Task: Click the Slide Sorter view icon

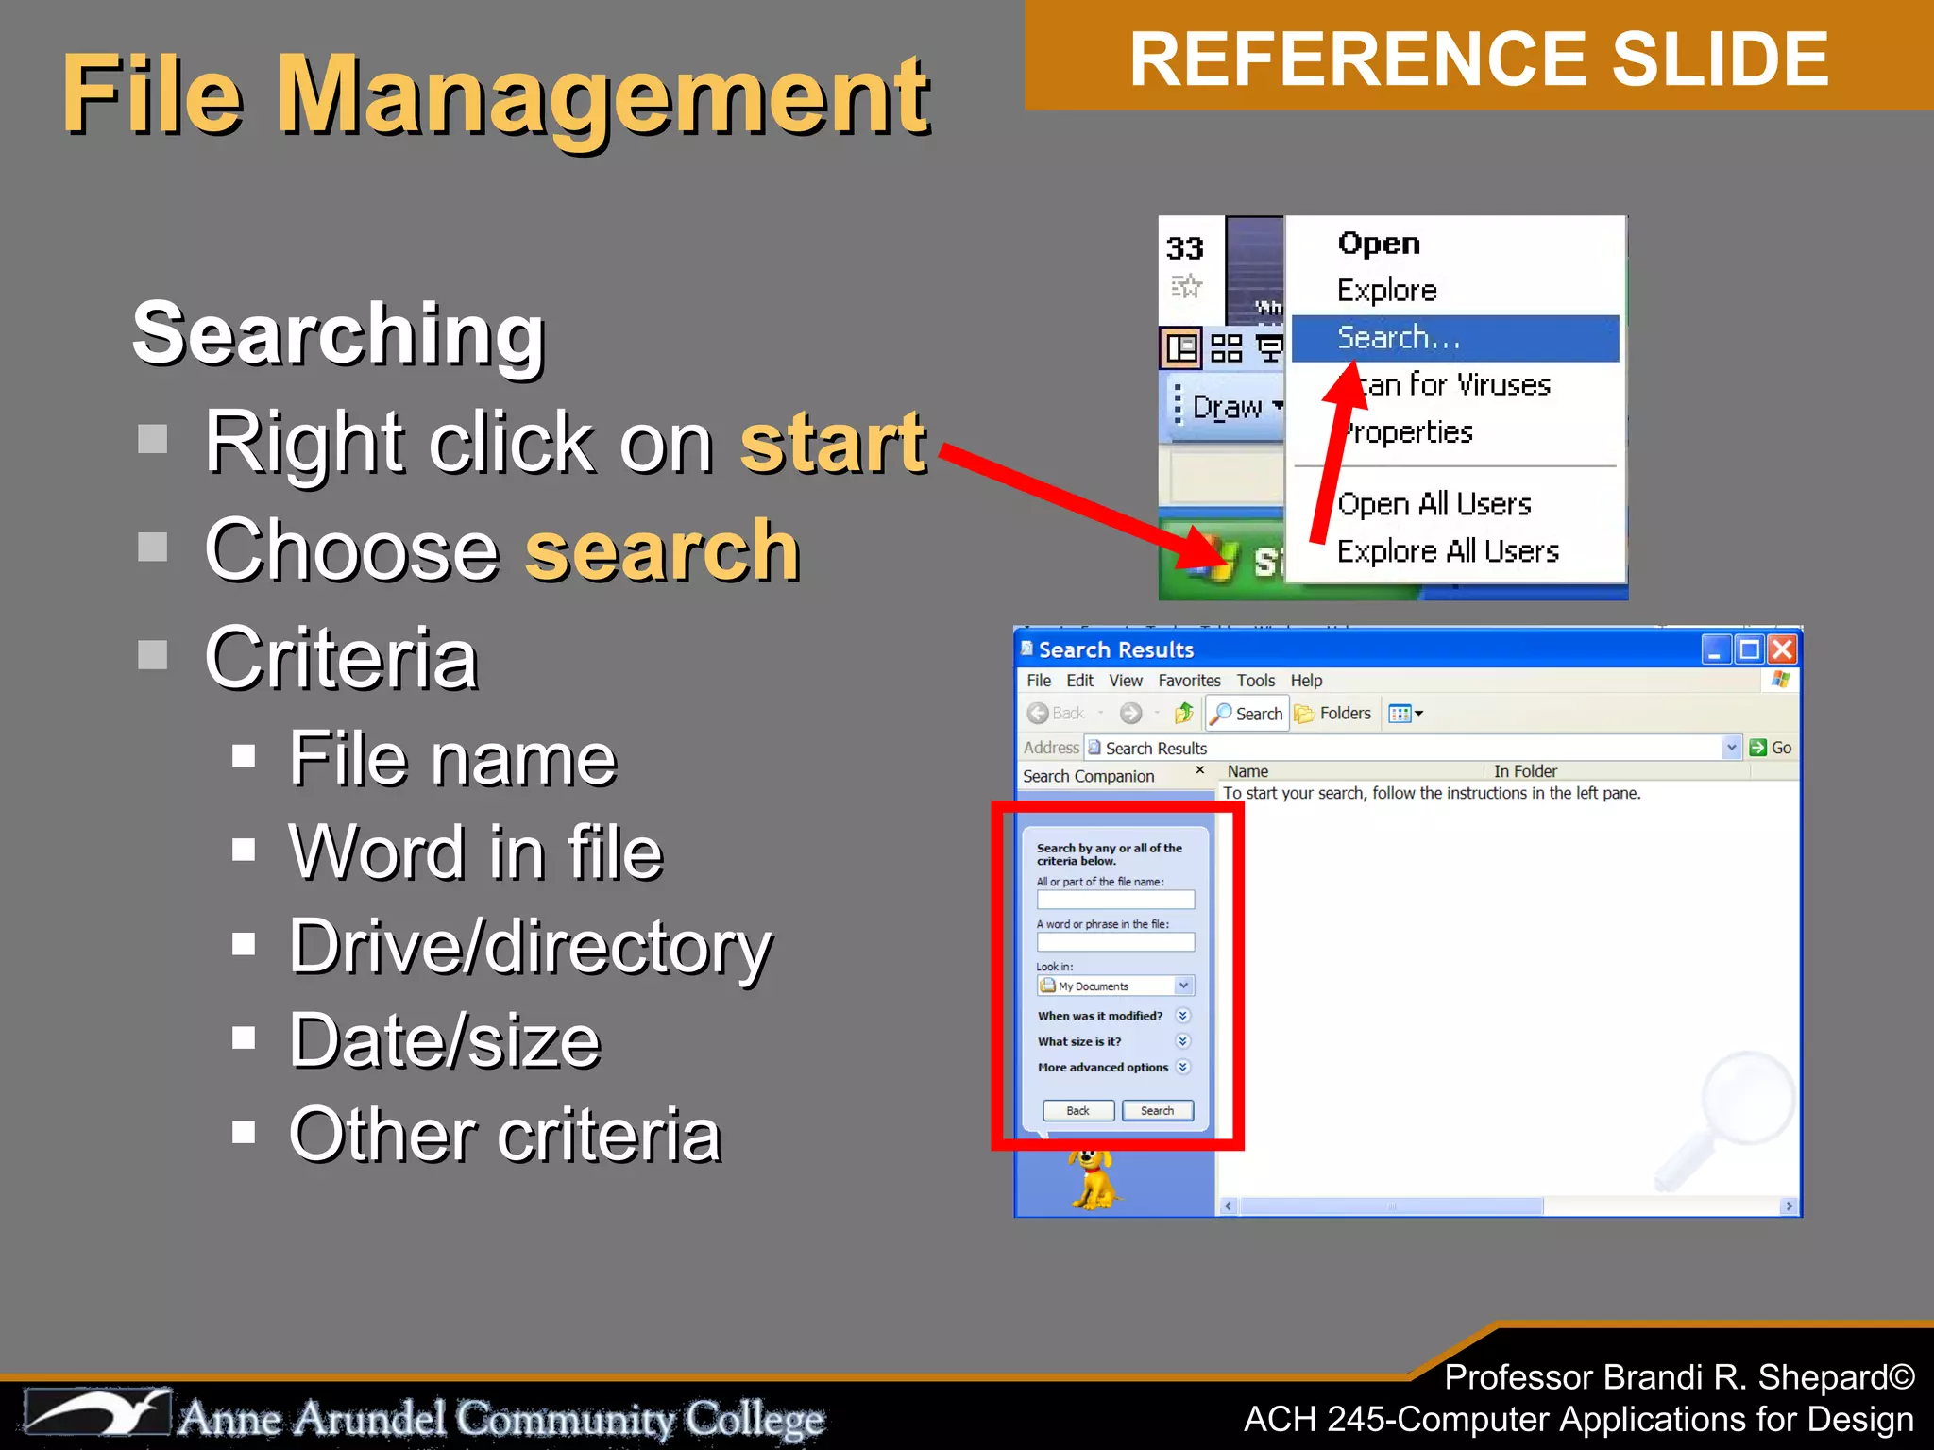Action: tap(1226, 348)
